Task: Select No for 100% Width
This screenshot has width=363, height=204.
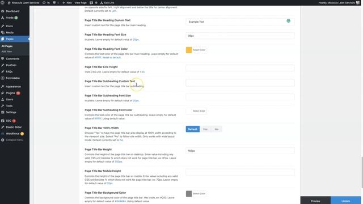Action: (x=217, y=129)
